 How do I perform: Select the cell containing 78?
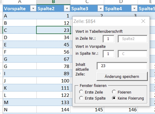tap(53, 66)
